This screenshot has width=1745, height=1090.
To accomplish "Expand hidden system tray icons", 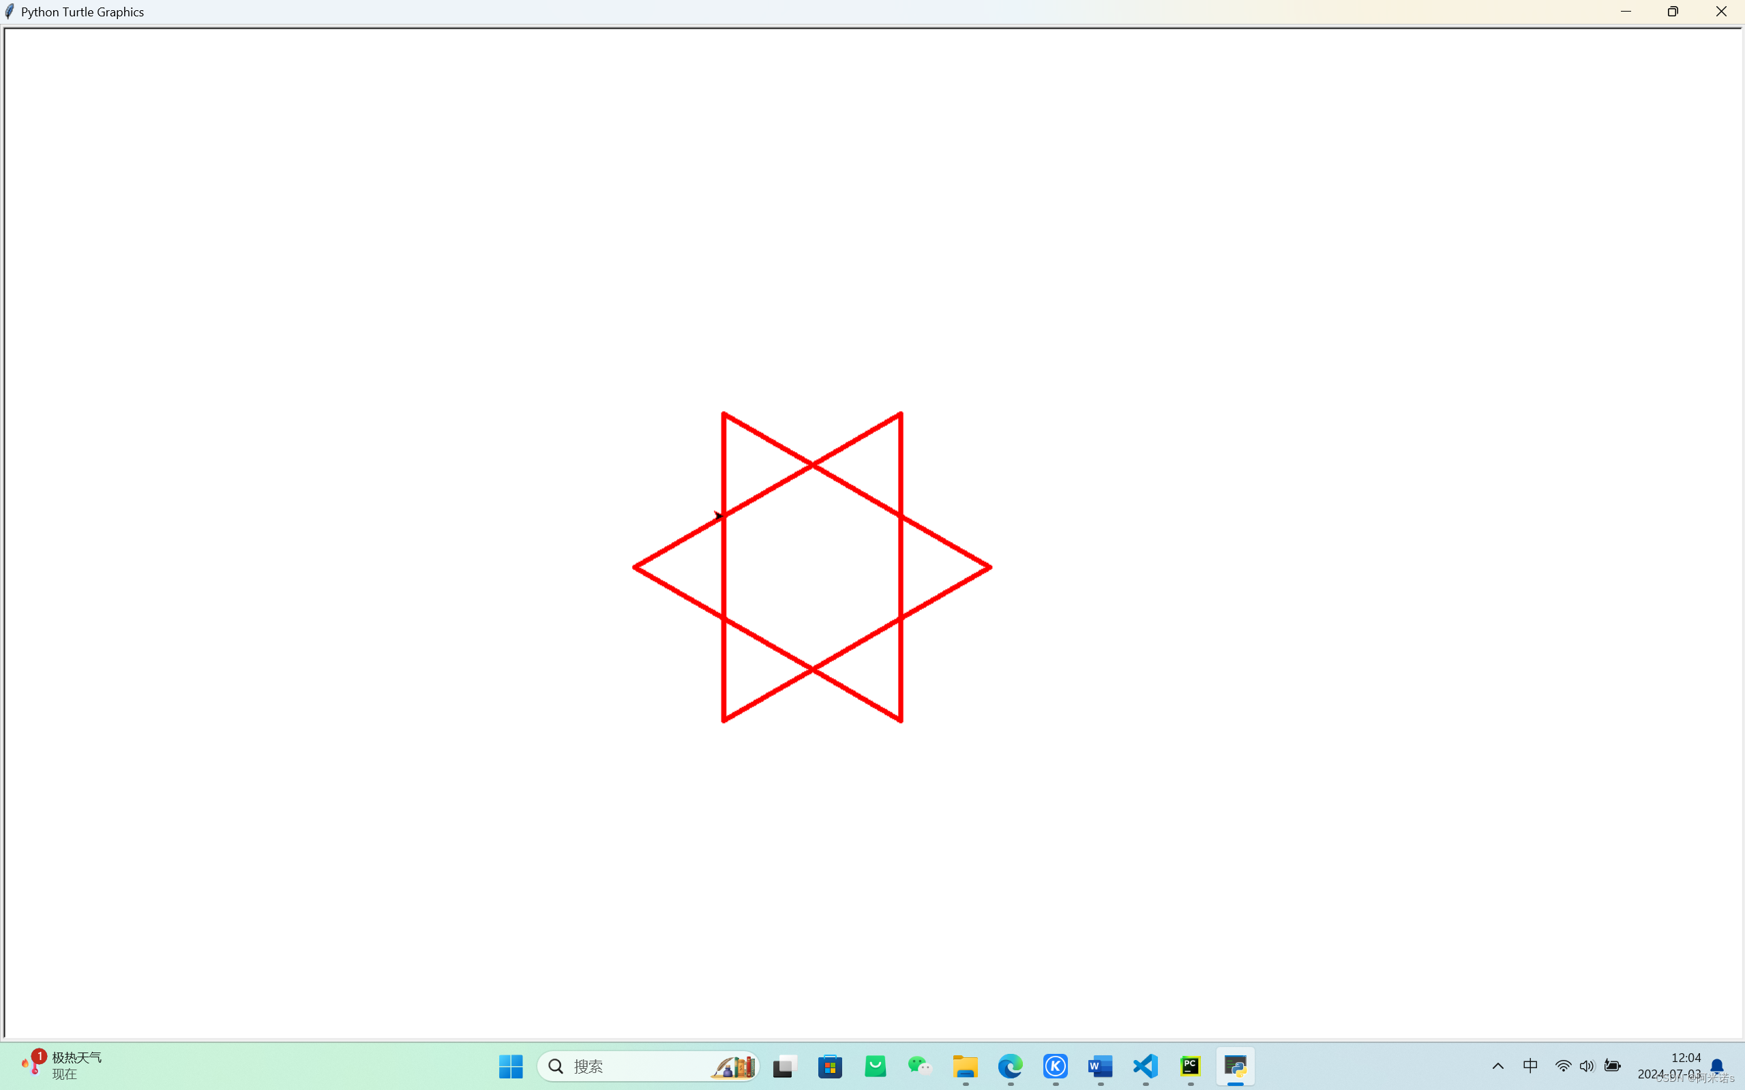I will (x=1497, y=1066).
